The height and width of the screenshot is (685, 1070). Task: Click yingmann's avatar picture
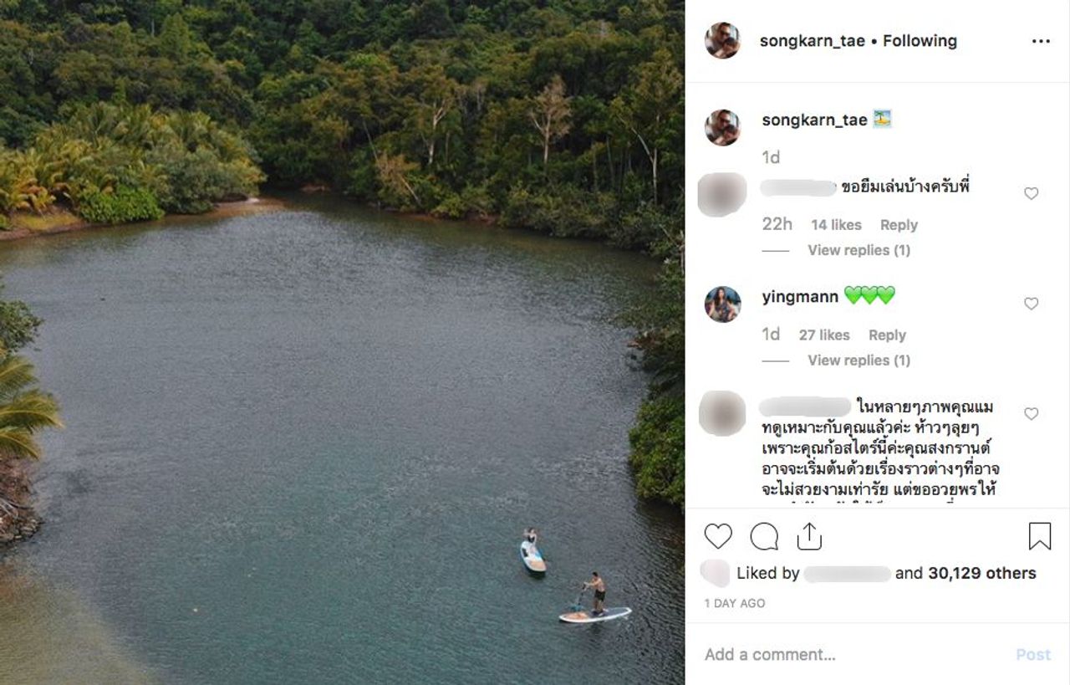click(722, 304)
